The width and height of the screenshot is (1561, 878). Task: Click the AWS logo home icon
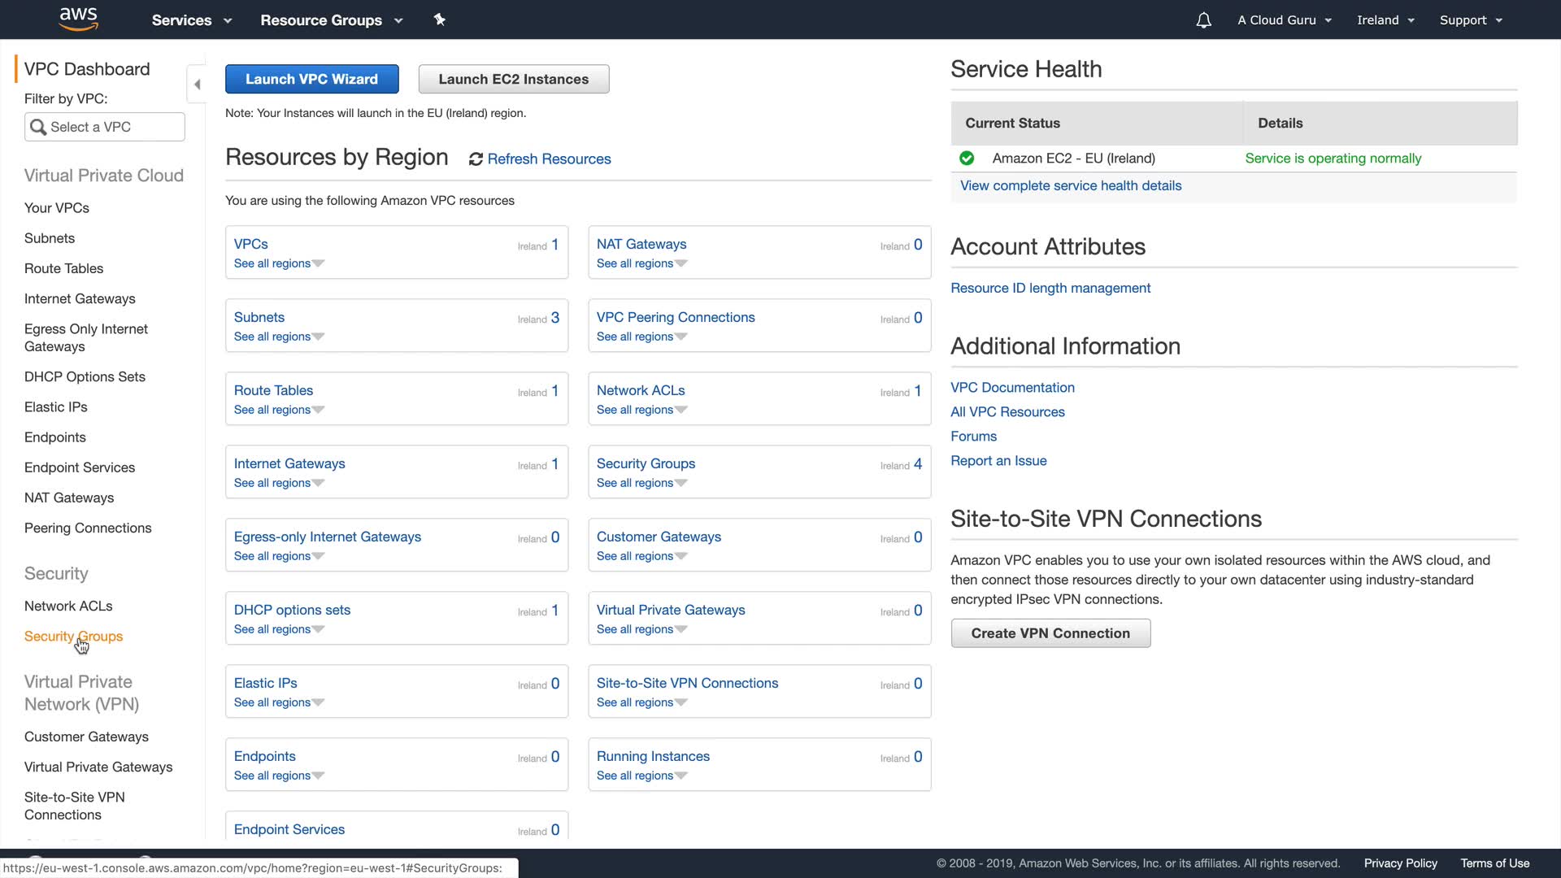[x=79, y=19]
